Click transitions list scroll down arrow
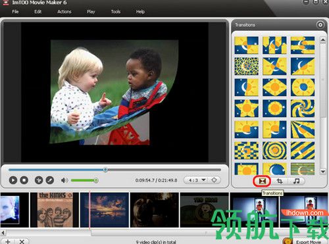329x244 pixels. pos(322,172)
